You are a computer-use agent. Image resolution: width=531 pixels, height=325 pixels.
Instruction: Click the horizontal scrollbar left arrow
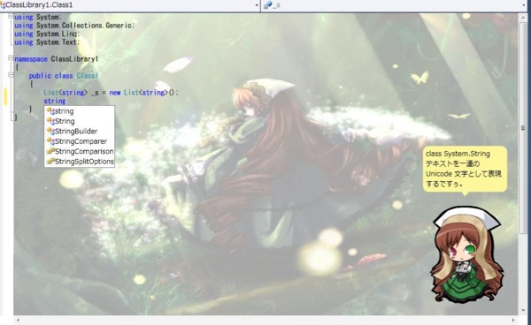pos(18,320)
